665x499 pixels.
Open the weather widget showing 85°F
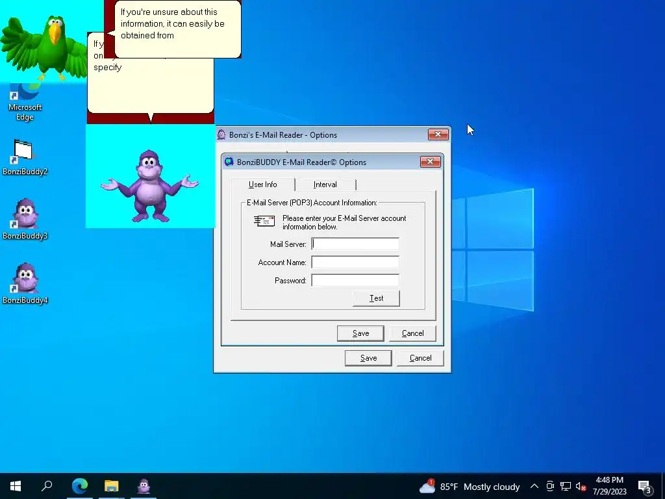coord(469,486)
